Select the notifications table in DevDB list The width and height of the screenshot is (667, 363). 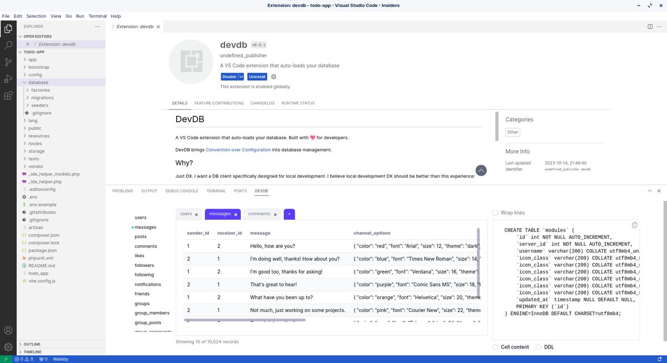pyautogui.click(x=148, y=284)
